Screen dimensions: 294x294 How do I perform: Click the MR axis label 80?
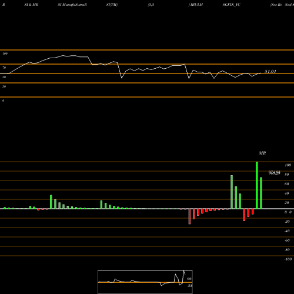(287, 175)
